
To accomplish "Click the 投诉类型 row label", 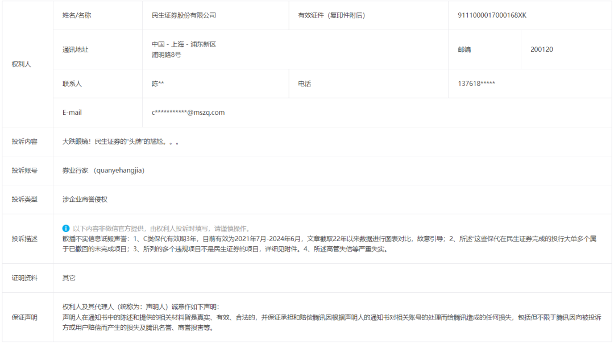I will click(24, 200).
